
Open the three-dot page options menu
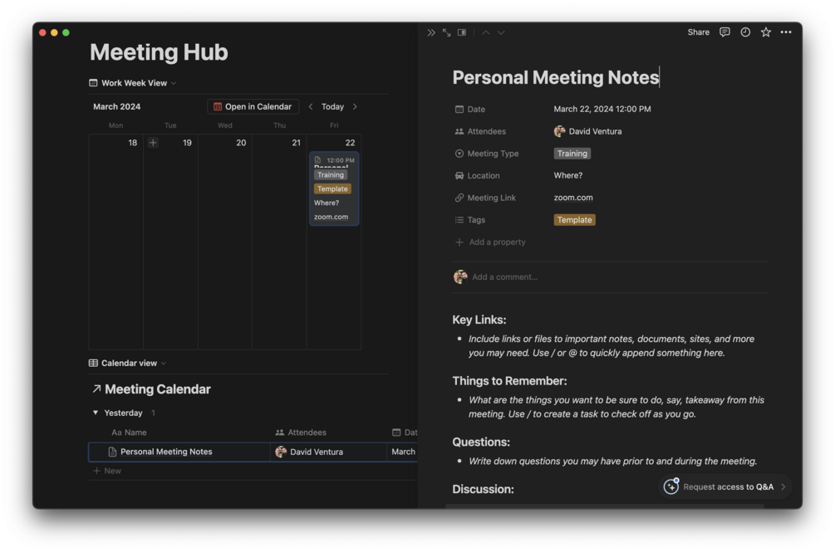click(786, 32)
